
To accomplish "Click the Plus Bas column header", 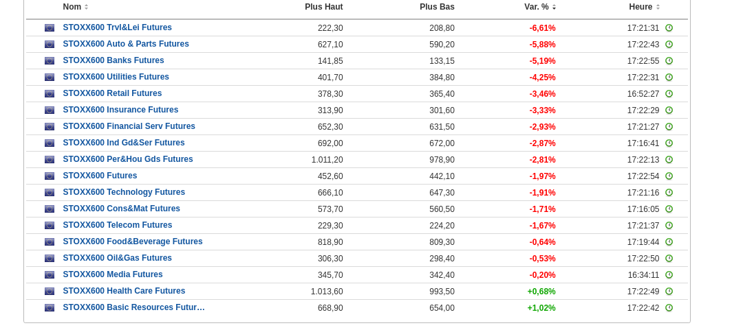I will pos(437,7).
